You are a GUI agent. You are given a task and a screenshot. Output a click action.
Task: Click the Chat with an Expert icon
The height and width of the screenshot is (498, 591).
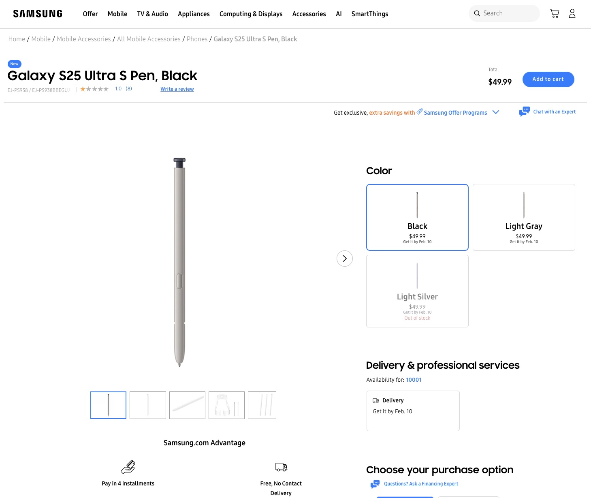pyautogui.click(x=524, y=111)
